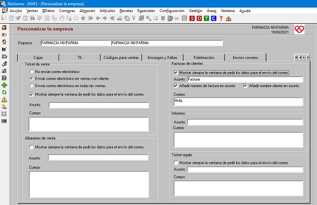Click the right arrow toolbar icon

click(x=105, y=18)
